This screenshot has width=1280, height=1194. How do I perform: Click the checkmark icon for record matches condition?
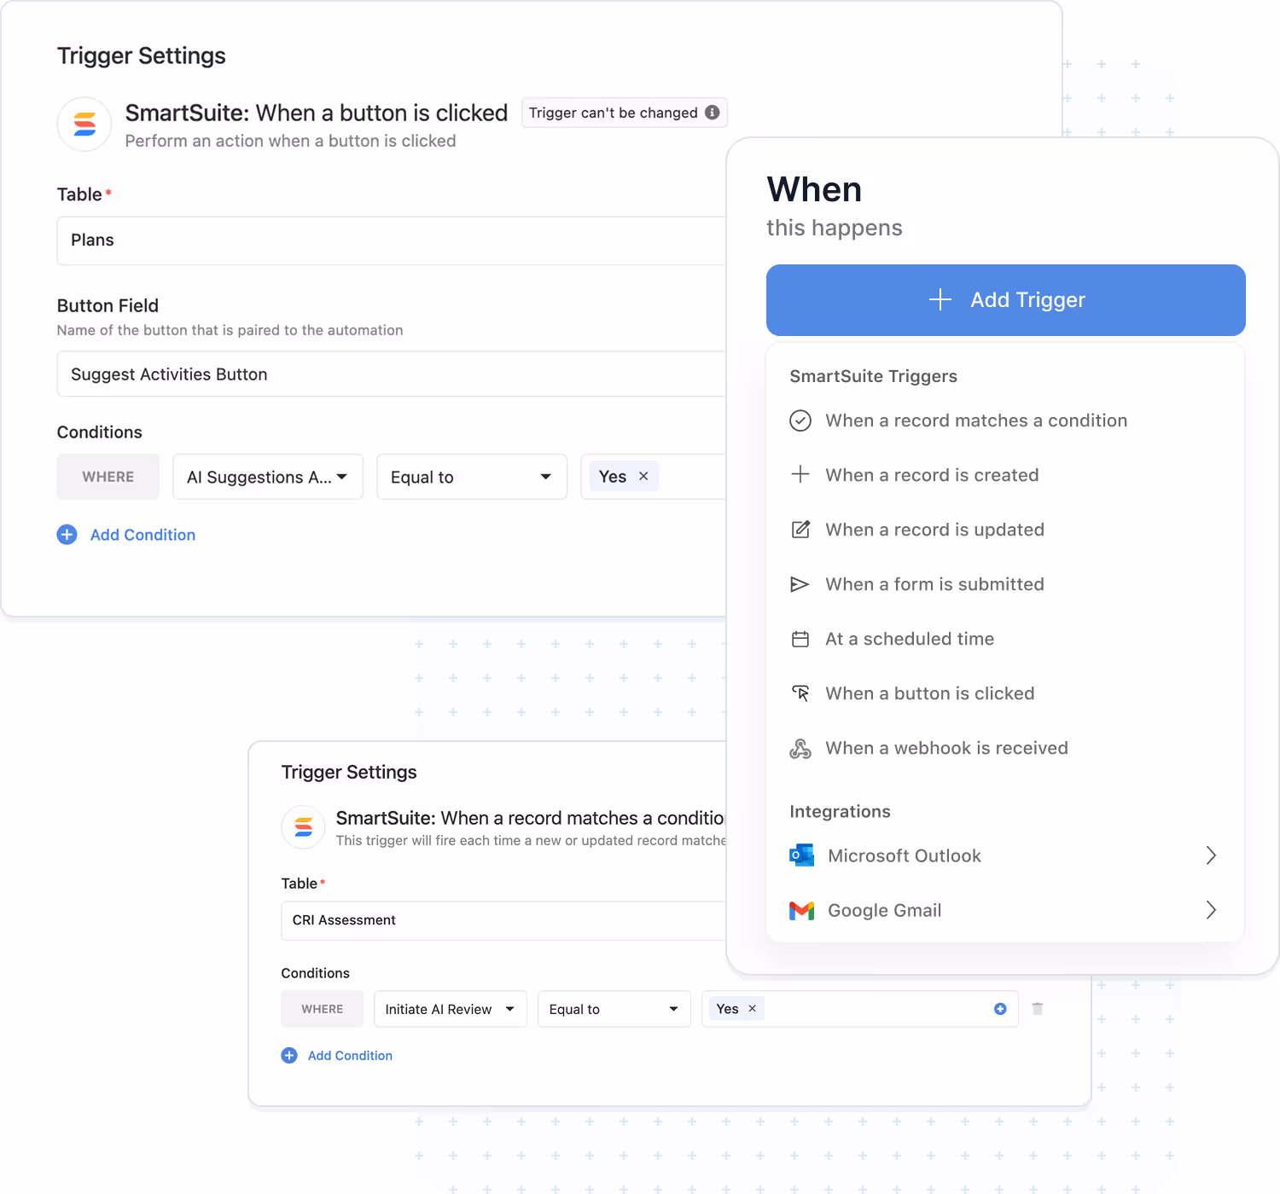pos(800,420)
